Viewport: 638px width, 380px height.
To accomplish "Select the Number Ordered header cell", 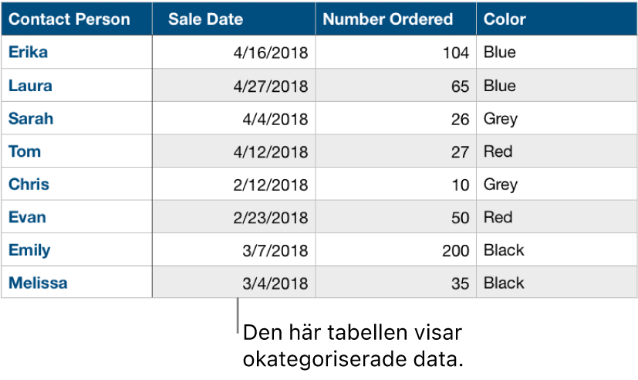I will click(387, 19).
